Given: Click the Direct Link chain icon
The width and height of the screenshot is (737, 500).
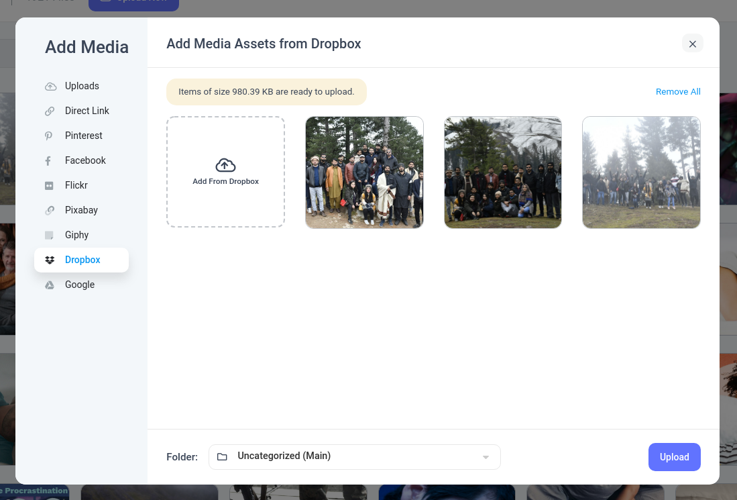Looking at the screenshot, I should click(50, 111).
